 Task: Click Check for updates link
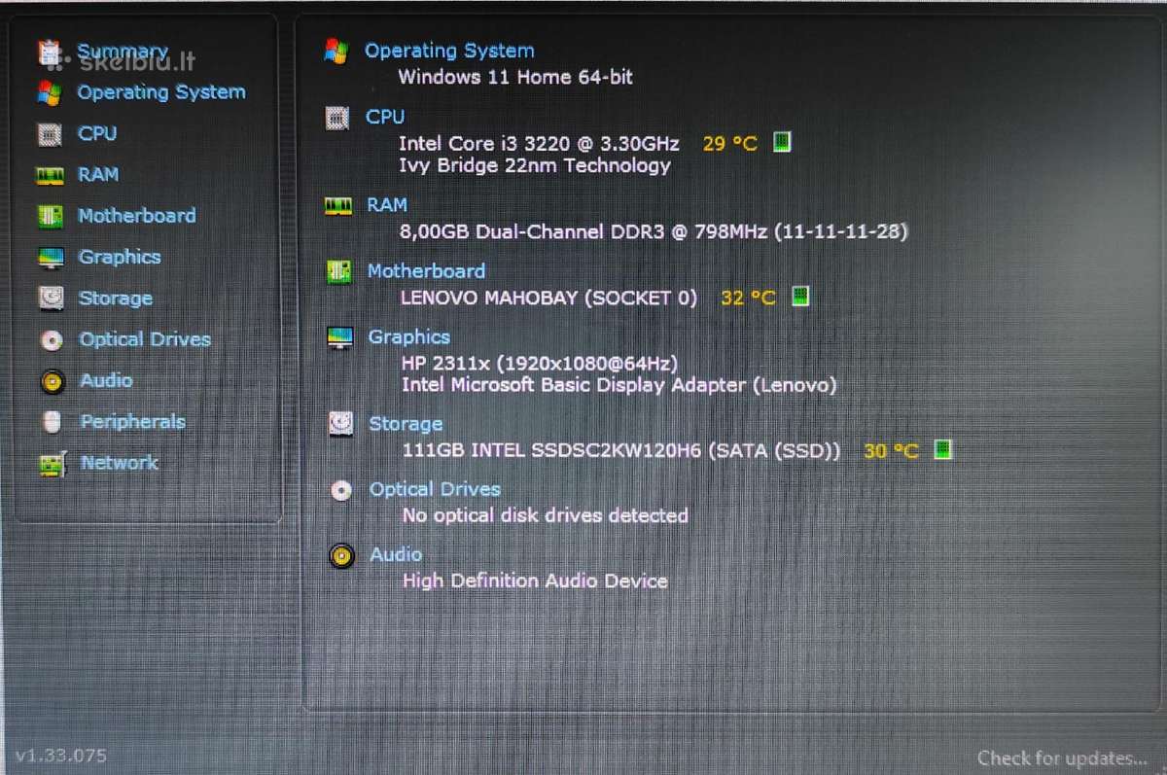(x=1062, y=758)
